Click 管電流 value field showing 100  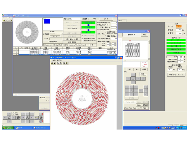coord(179,33)
